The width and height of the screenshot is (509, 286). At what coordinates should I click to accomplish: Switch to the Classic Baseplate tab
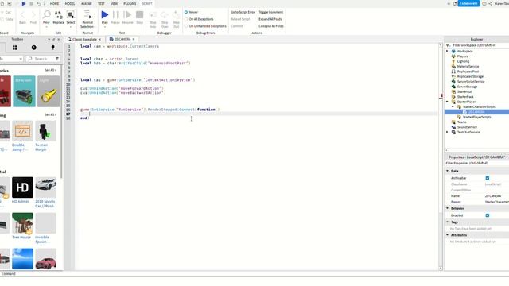coord(84,39)
